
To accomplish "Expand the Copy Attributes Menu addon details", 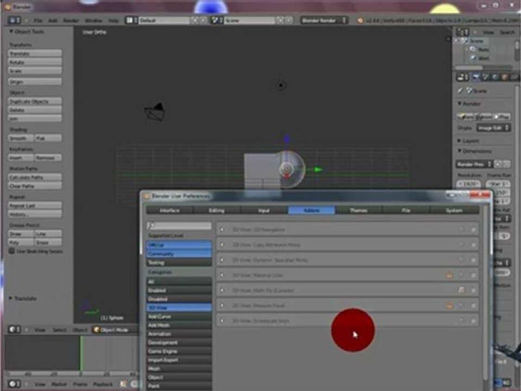I will tap(223, 245).
